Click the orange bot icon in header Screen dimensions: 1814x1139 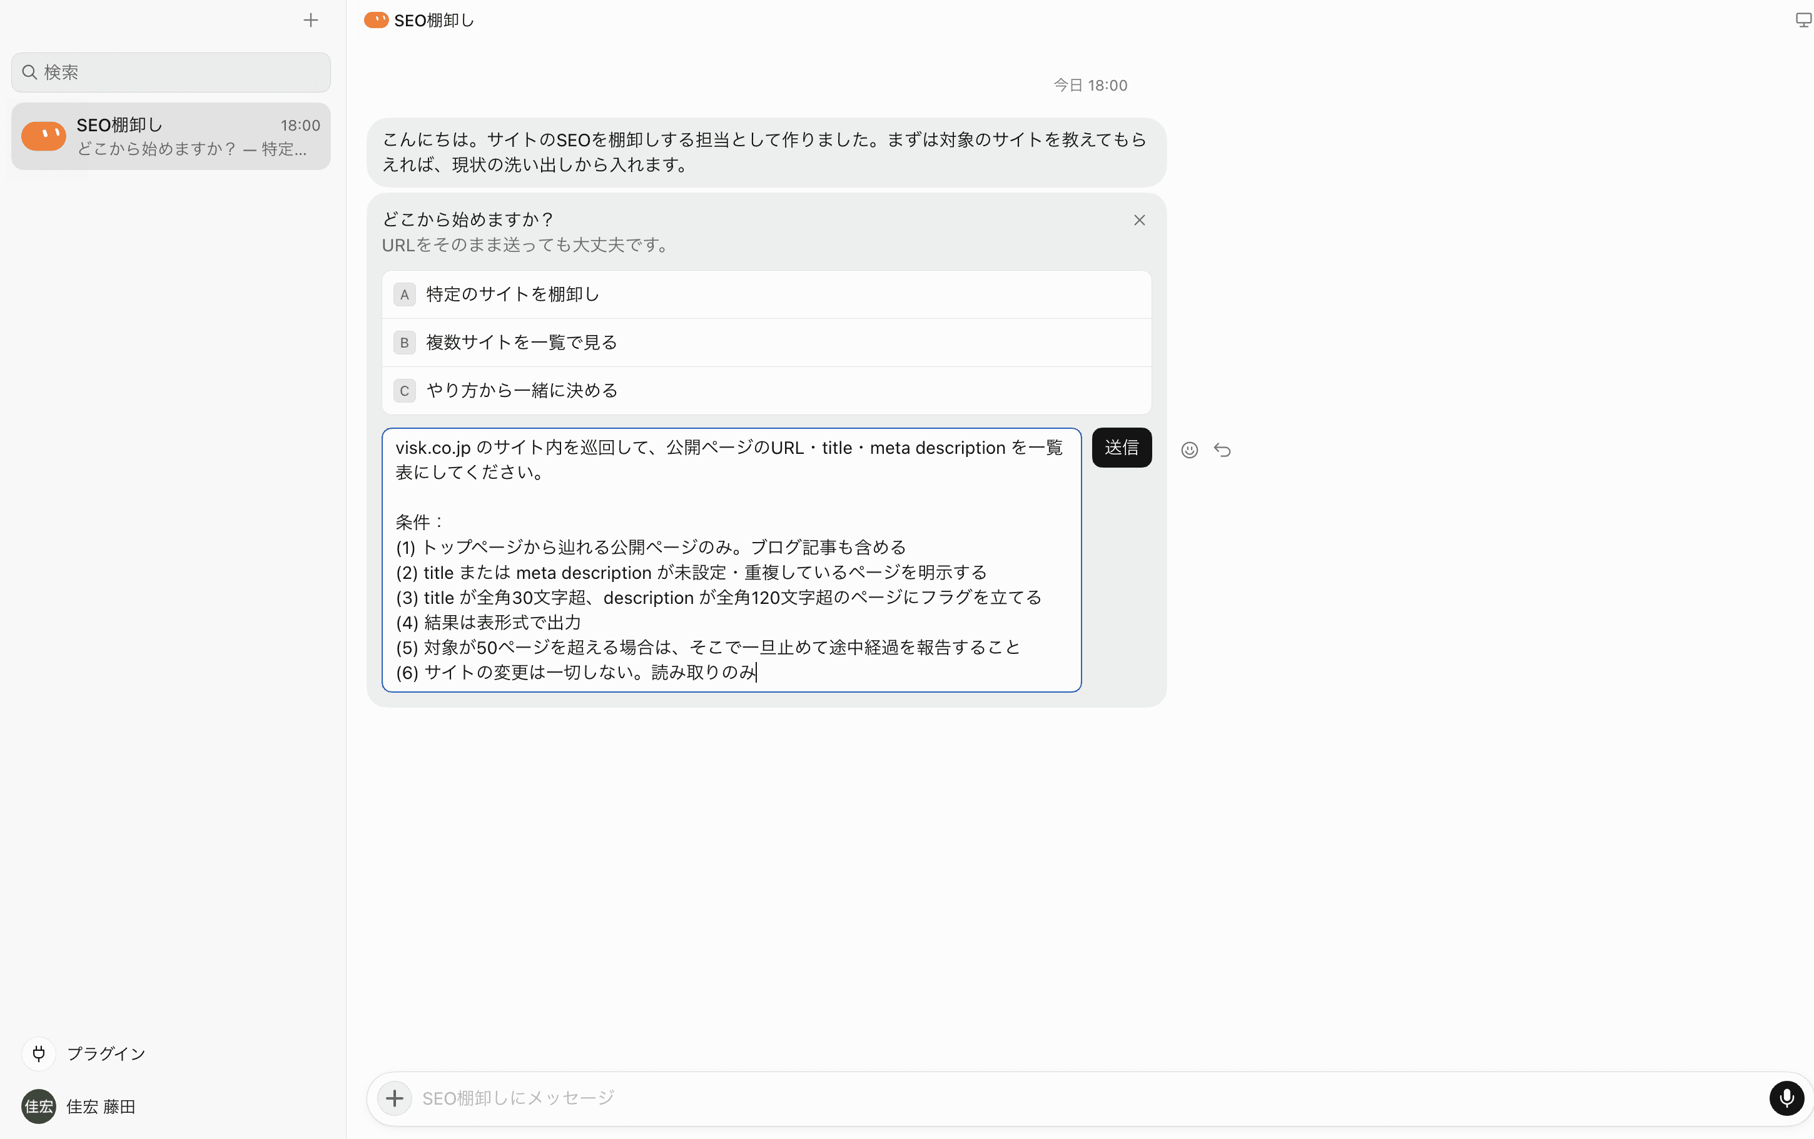pyautogui.click(x=376, y=21)
